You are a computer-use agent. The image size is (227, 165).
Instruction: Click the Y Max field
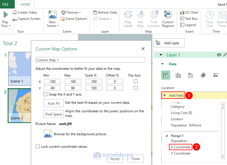[x=73, y=88]
